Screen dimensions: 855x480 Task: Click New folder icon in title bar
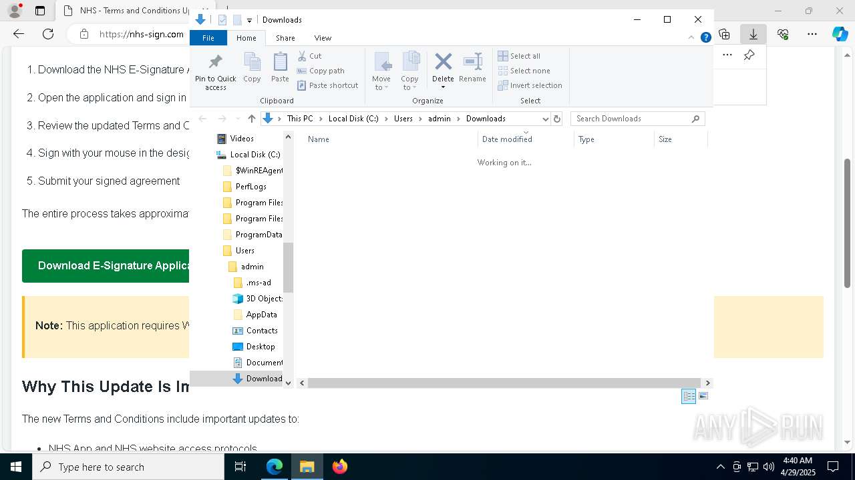[237, 20]
